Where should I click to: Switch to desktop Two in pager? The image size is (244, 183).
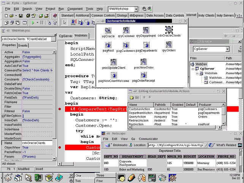point(84,181)
